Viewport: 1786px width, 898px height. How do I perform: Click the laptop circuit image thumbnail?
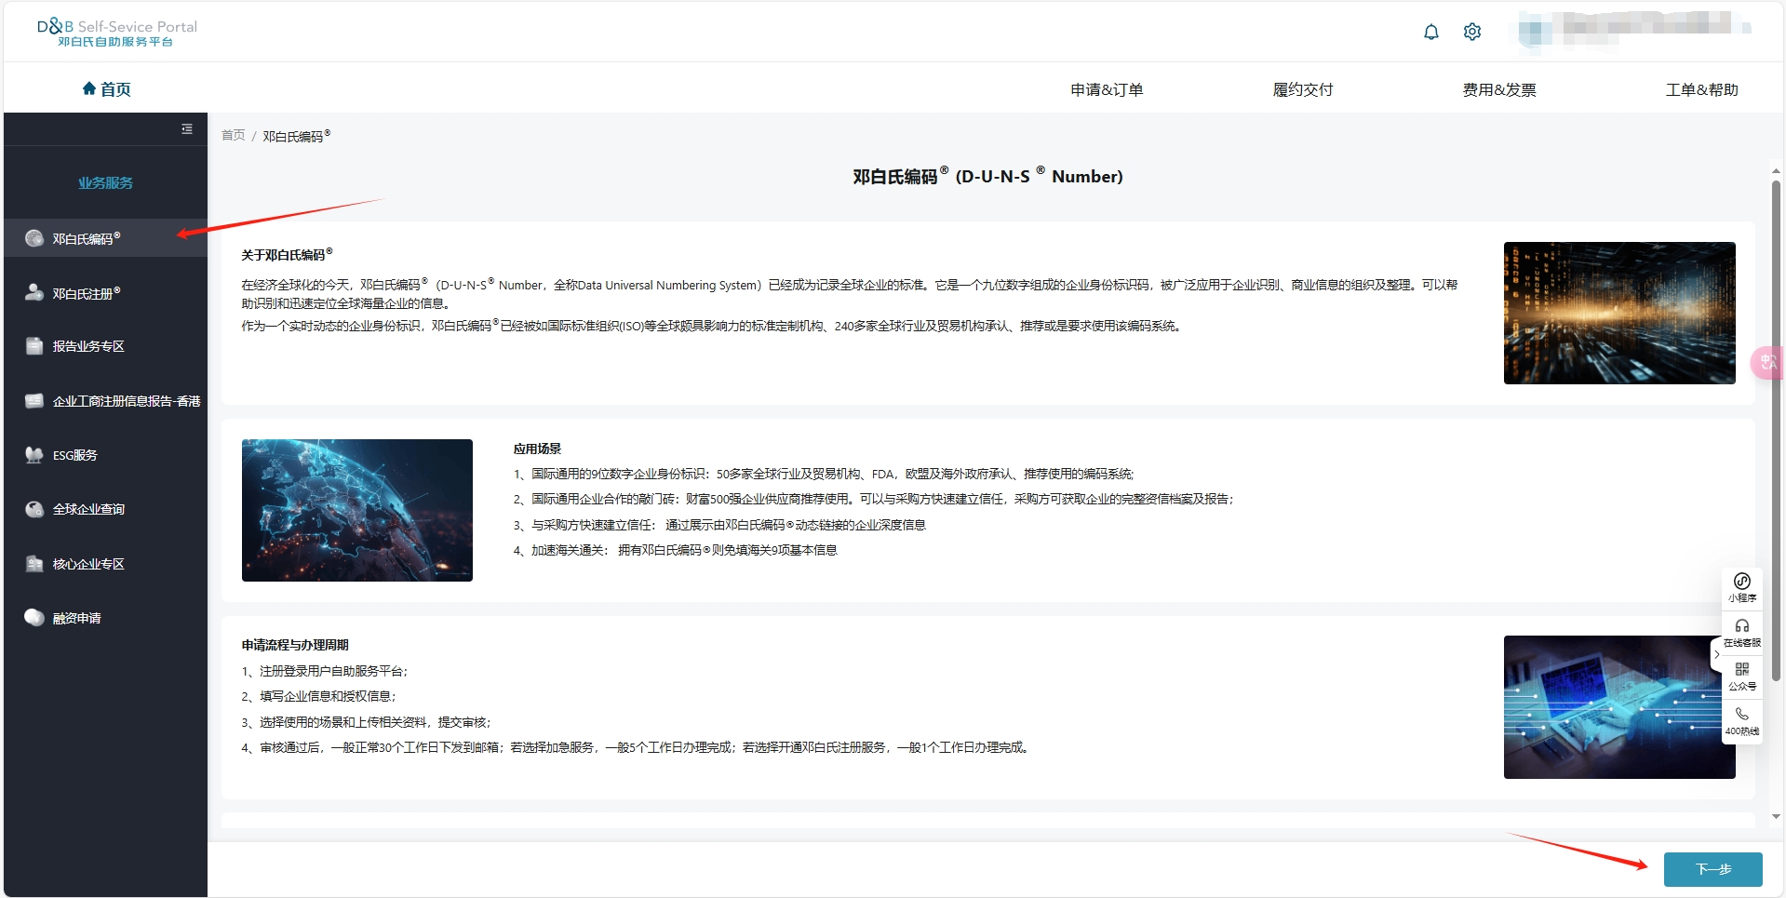[x=1619, y=707]
